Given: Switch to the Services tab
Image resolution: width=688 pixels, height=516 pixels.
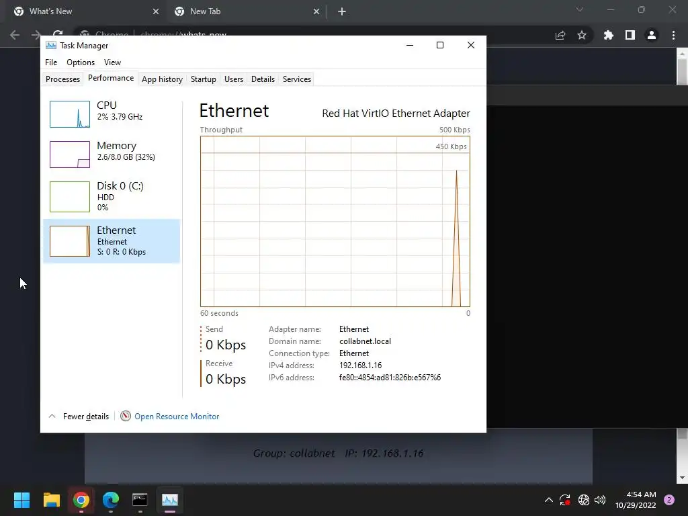Looking at the screenshot, I should pos(296,79).
